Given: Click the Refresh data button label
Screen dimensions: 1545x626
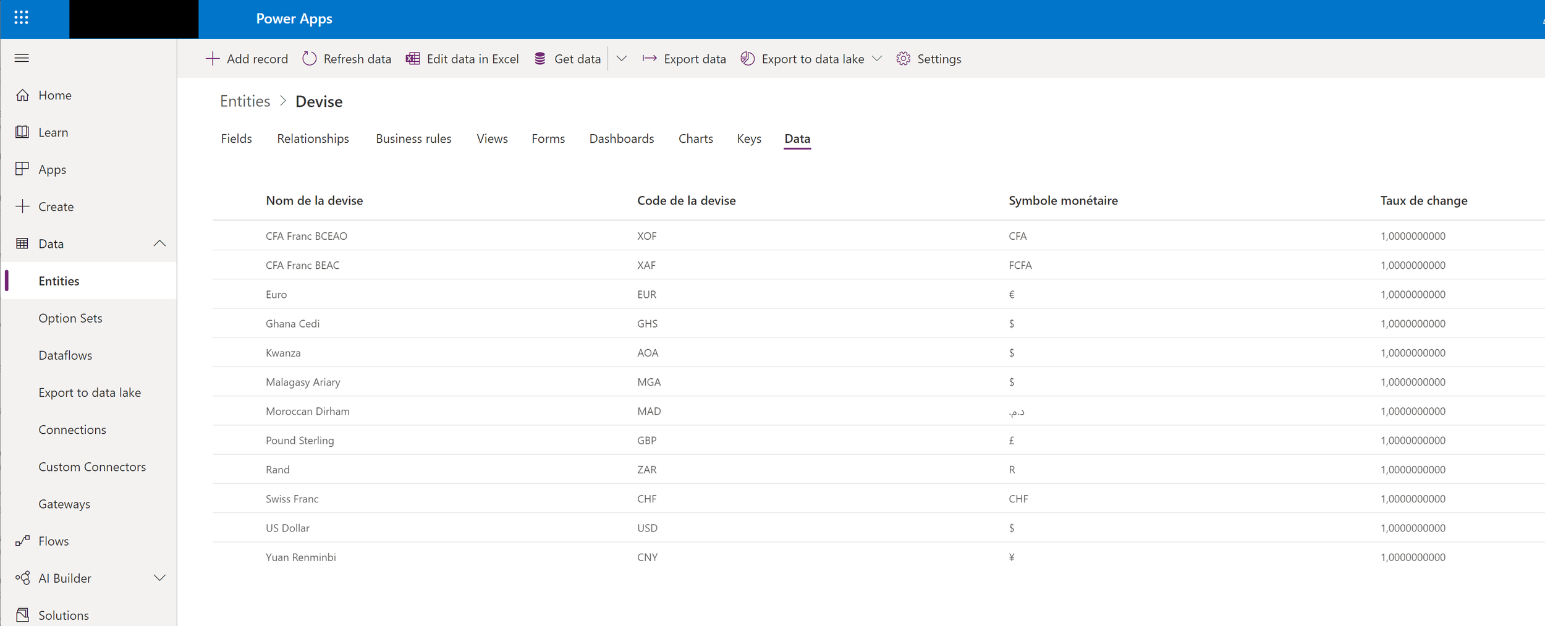Looking at the screenshot, I should coord(358,59).
